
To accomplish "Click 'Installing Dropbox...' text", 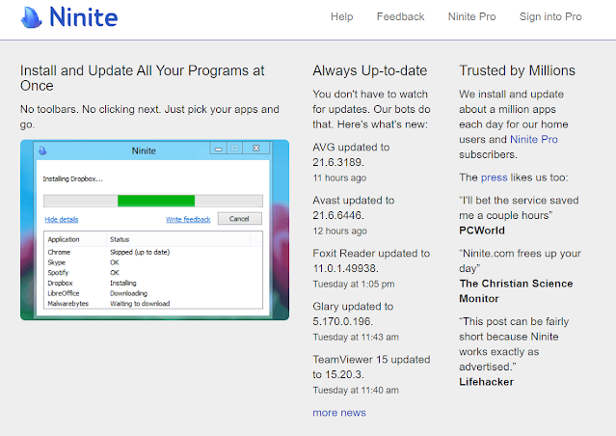I will (72, 178).
